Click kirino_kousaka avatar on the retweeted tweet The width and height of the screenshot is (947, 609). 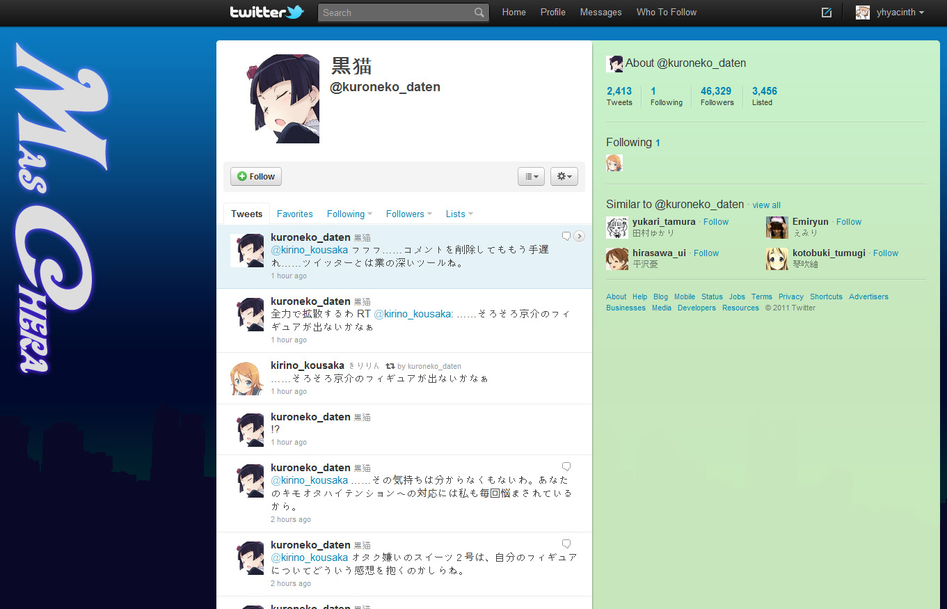[x=247, y=378]
